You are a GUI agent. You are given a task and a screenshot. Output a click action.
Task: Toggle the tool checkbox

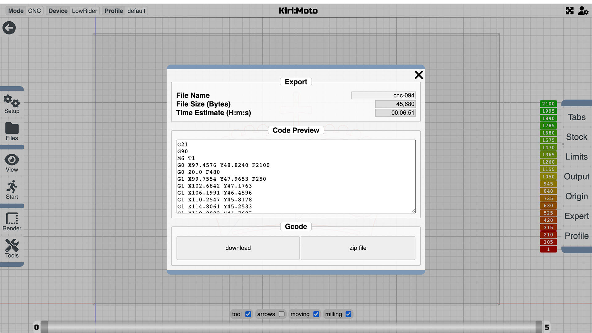point(248,314)
